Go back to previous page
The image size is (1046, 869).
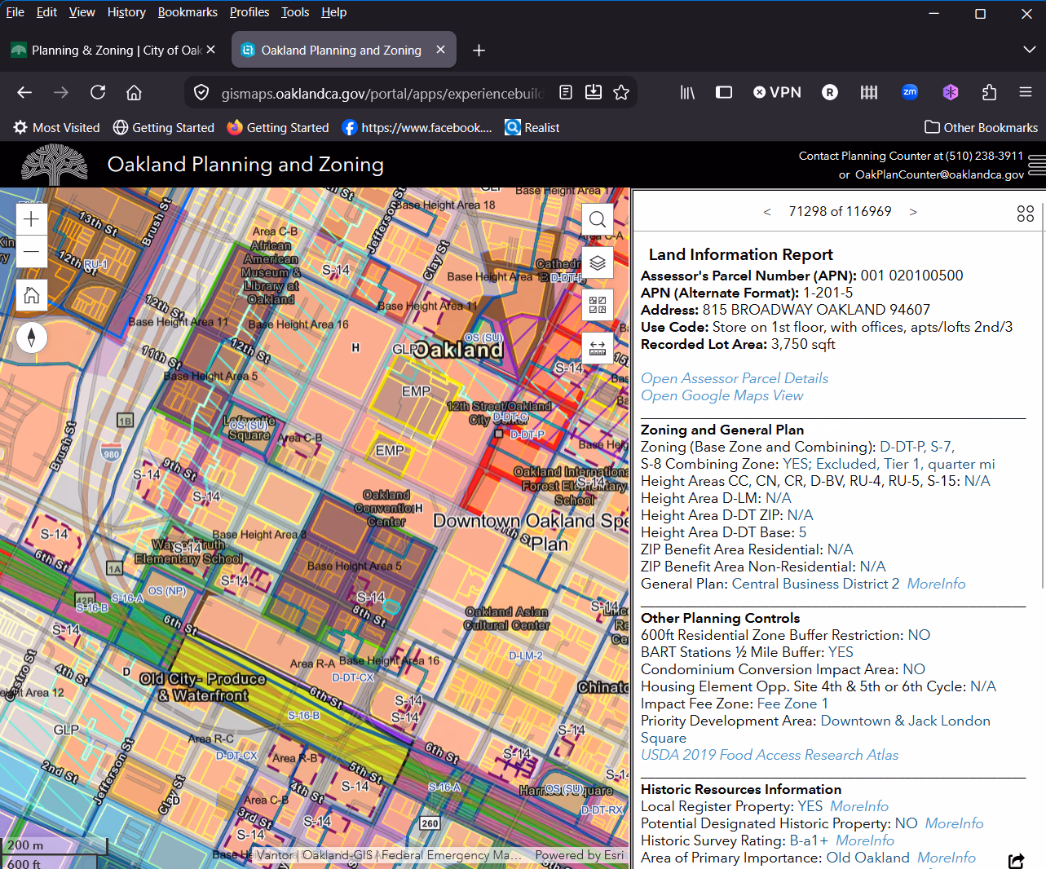point(24,93)
